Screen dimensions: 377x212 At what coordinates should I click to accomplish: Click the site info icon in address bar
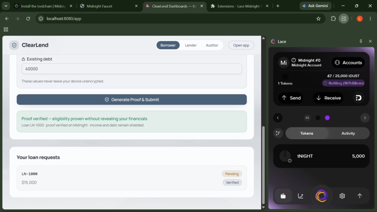coord(41,19)
